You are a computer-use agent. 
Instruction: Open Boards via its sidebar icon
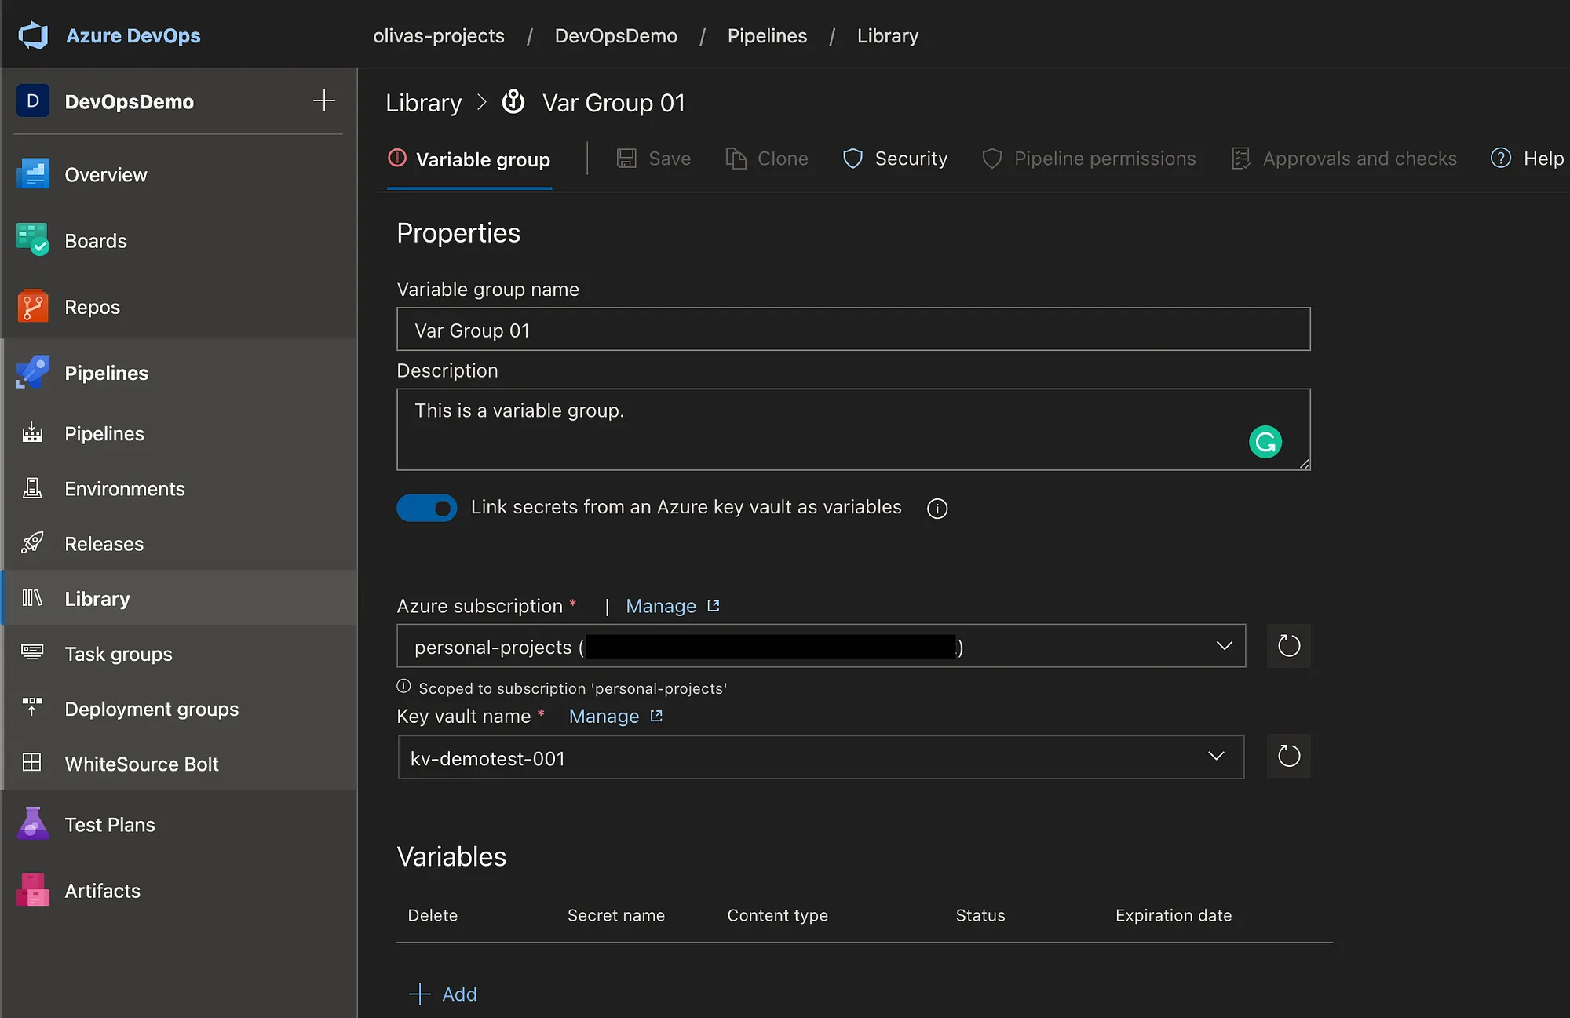pos(33,240)
